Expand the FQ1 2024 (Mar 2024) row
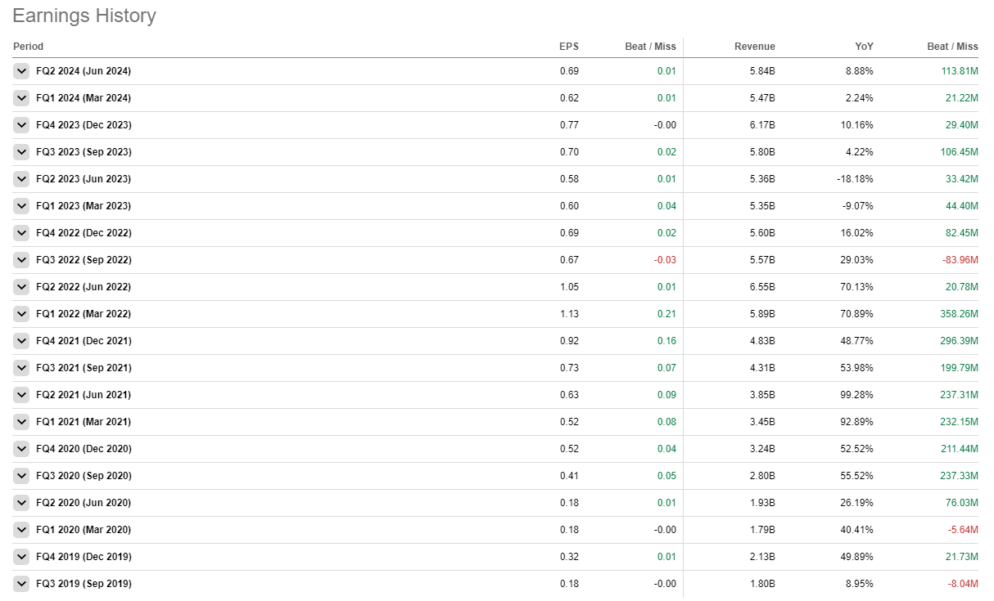Image resolution: width=994 pixels, height=601 pixels. coord(22,98)
